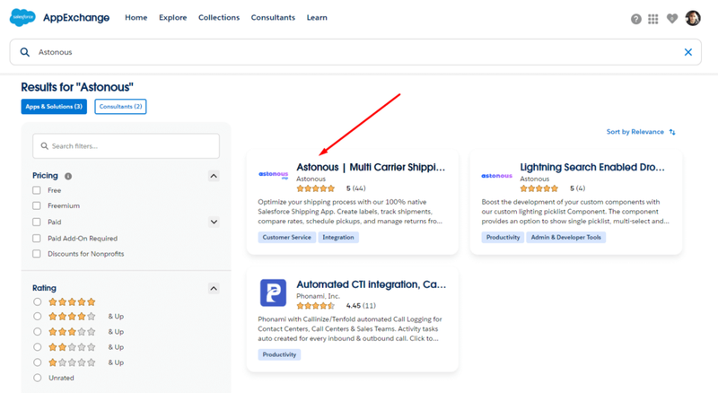Click the Pricing info icon

pos(68,176)
